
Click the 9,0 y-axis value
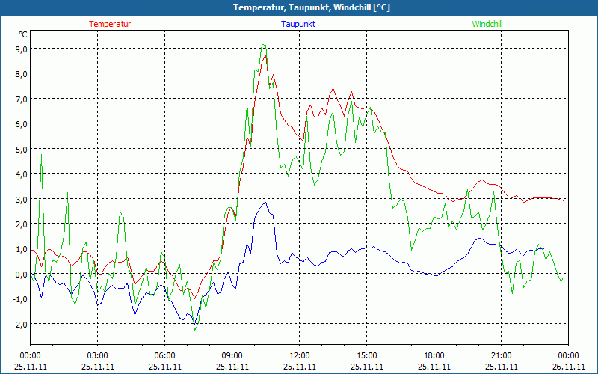21,49
